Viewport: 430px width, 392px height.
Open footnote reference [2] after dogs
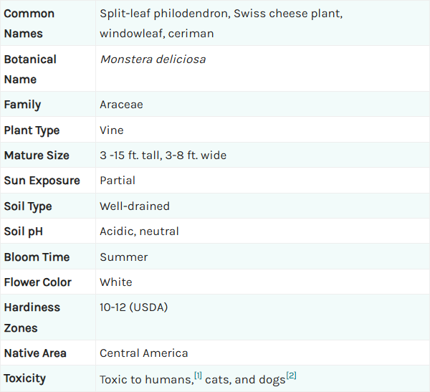pos(291,375)
